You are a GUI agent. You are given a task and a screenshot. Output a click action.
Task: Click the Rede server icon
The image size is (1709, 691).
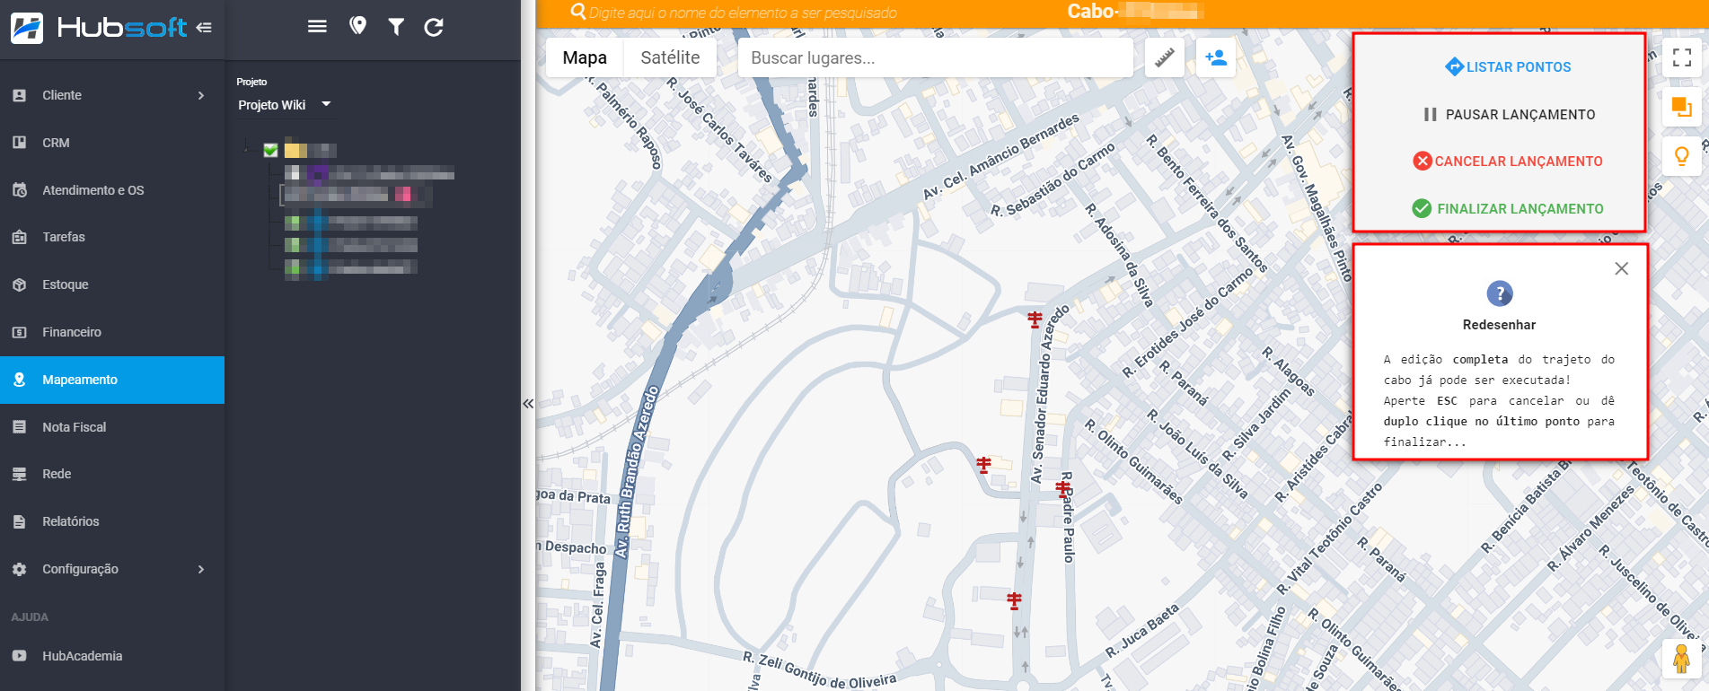(20, 474)
